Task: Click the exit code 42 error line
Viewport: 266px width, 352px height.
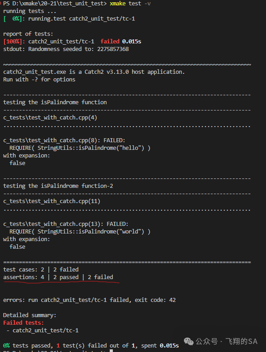Action: (89, 300)
